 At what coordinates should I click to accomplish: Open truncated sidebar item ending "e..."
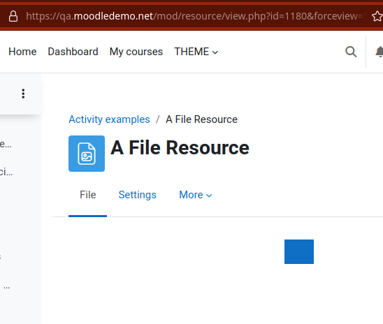click(x=6, y=144)
